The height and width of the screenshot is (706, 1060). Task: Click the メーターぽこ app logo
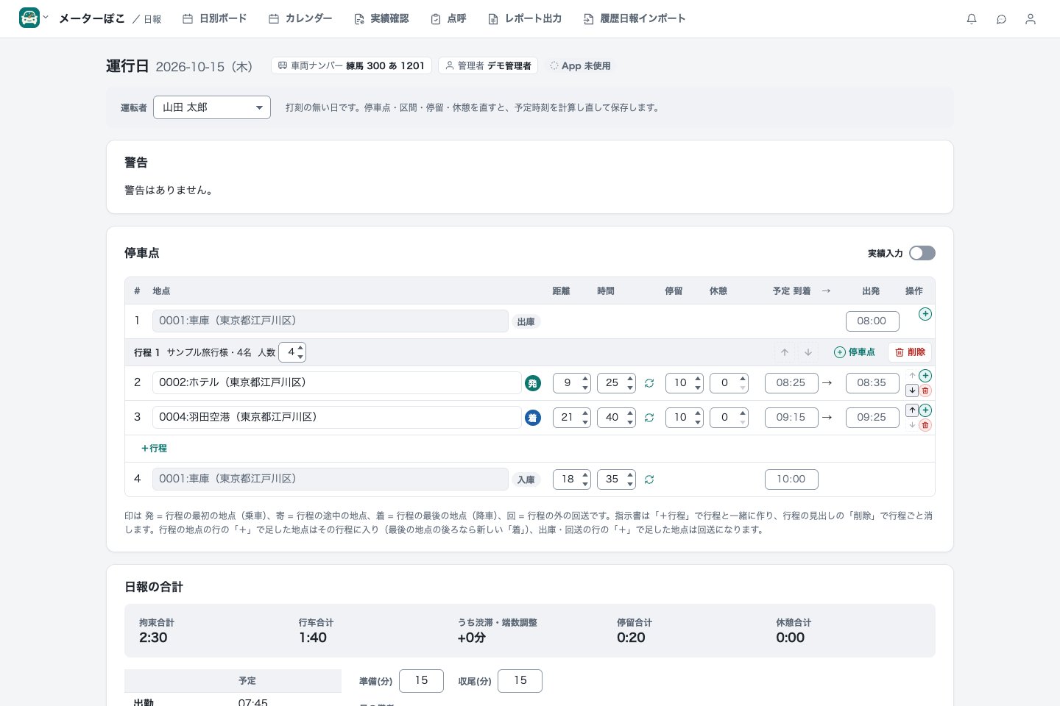click(29, 18)
